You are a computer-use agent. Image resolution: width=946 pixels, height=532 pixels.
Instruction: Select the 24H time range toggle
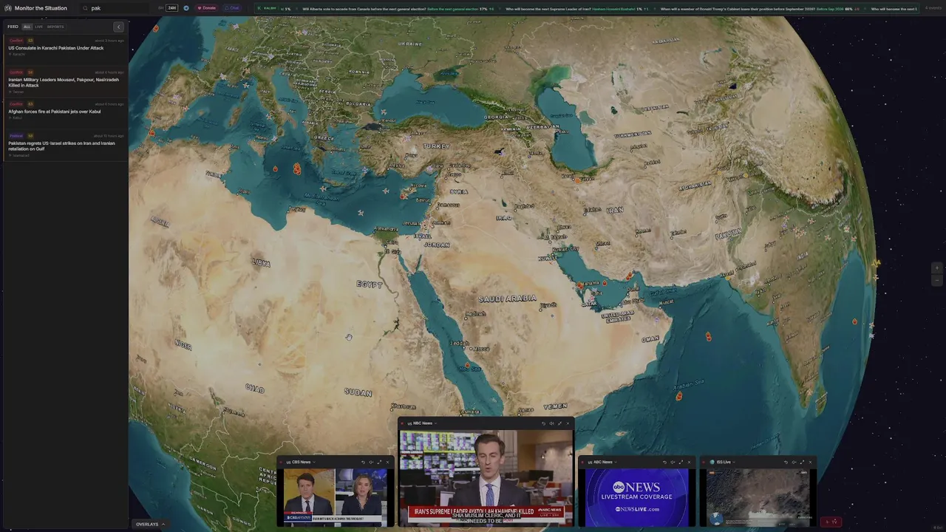(x=172, y=8)
